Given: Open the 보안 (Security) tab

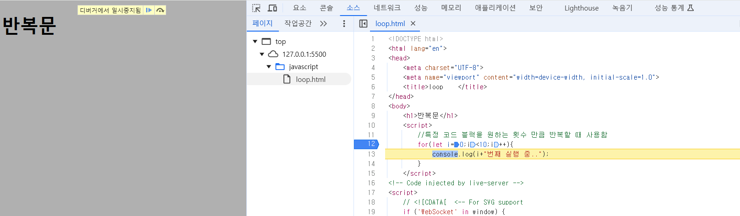Looking at the screenshot, I should [x=536, y=8].
